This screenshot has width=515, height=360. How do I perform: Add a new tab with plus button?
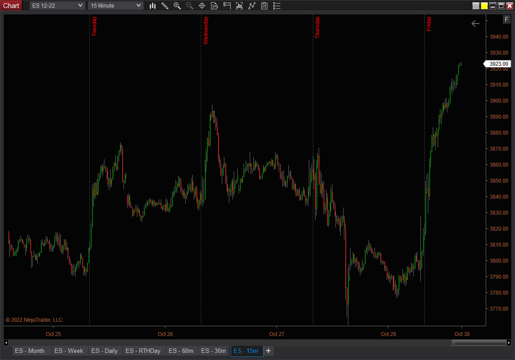coord(268,351)
